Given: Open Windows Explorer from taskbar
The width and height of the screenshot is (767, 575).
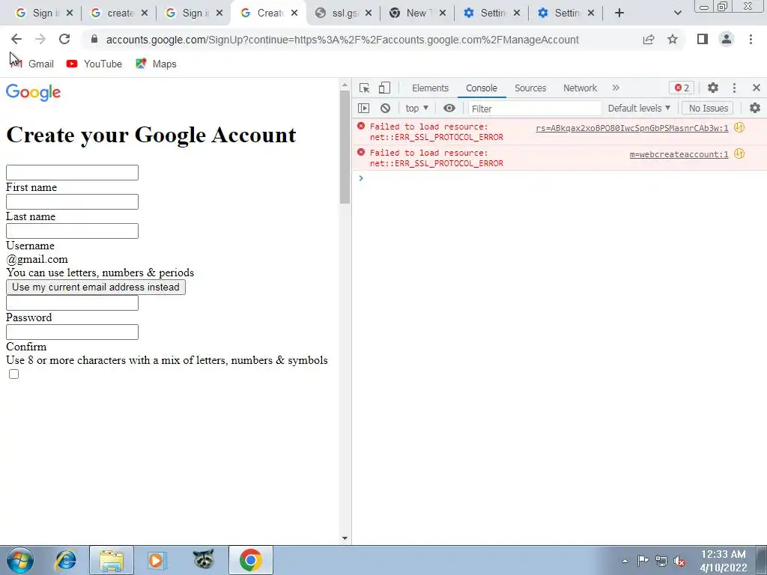Looking at the screenshot, I should click(x=112, y=560).
